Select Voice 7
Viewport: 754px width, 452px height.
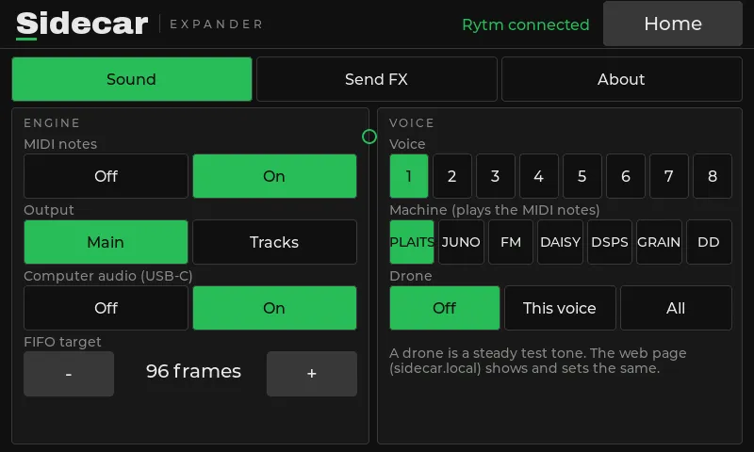(669, 176)
